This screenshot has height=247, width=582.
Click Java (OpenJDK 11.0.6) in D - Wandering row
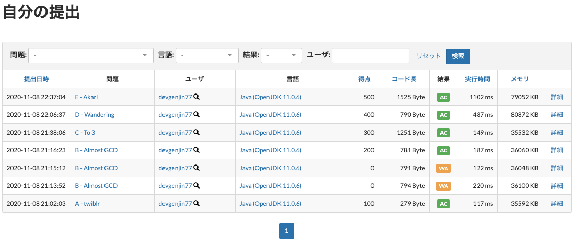(270, 115)
